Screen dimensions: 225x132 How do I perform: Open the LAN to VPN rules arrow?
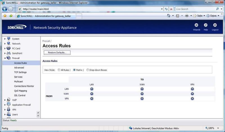(192, 89)
